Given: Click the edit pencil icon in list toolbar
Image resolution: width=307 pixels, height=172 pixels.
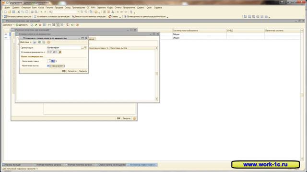Looking at the screenshot, I should (x=36, y=25).
